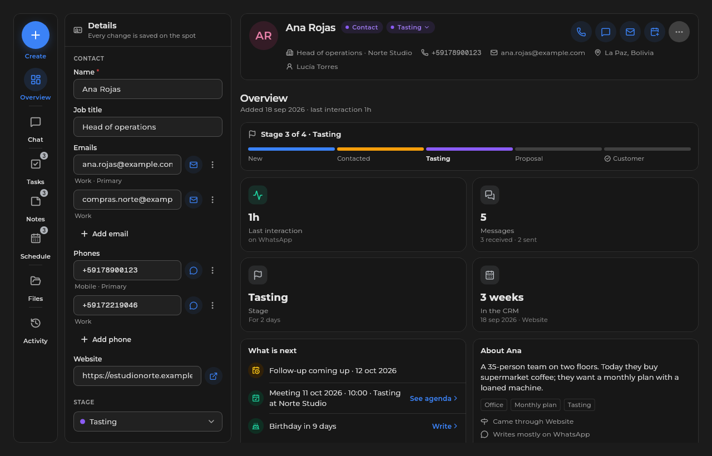This screenshot has width=712, height=456.
Task: Expand the Stage dropdown showing Tasting
Action: (148, 422)
